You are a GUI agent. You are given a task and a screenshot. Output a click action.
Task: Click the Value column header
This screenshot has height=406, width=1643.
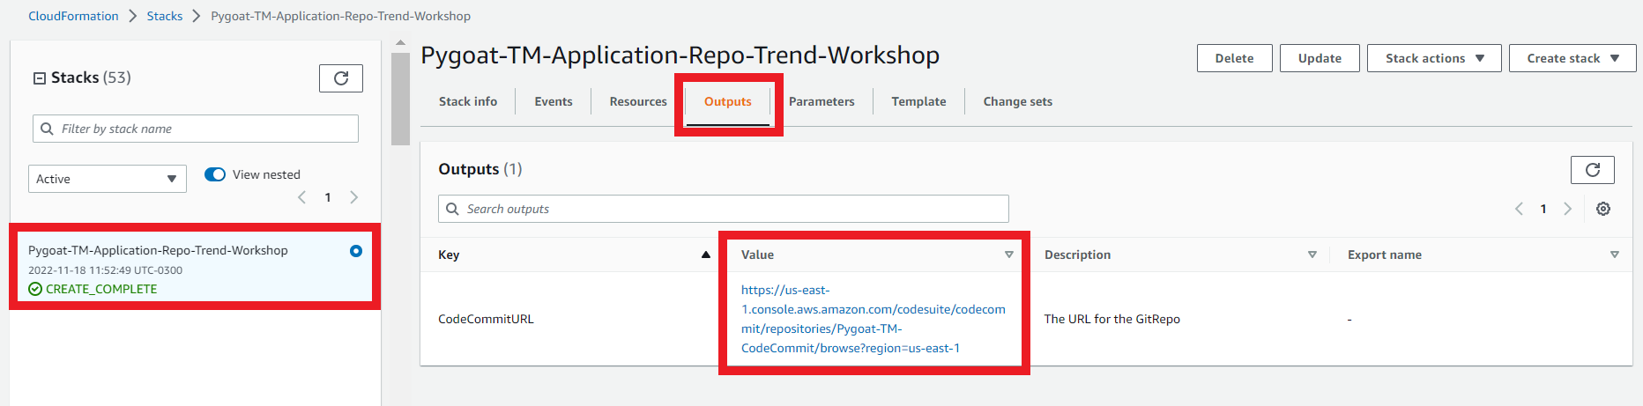tap(757, 255)
